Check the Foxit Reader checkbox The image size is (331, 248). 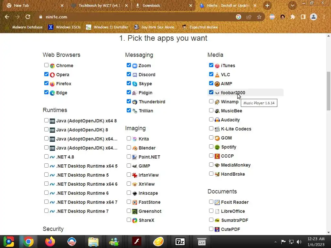tap(211, 201)
